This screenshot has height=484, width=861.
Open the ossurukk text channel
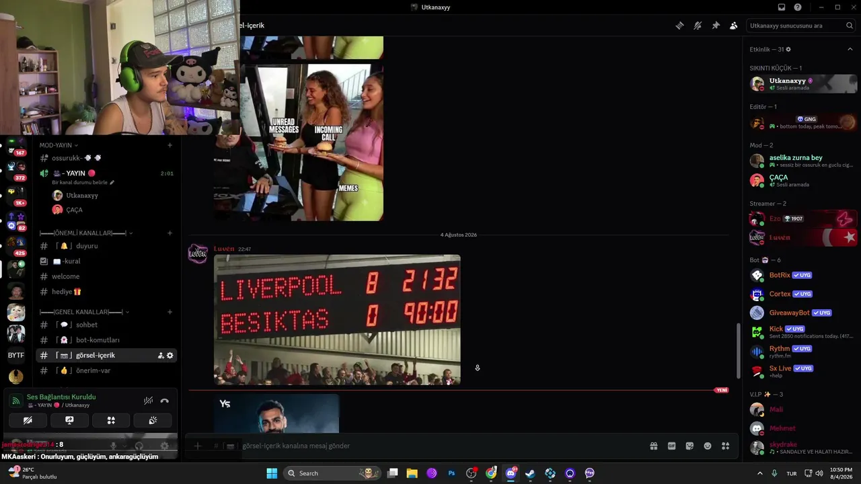107,158
